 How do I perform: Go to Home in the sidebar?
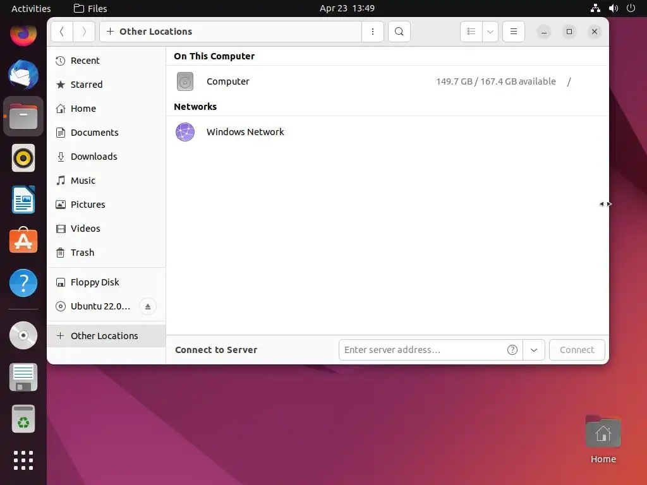(x=106, y=109)
